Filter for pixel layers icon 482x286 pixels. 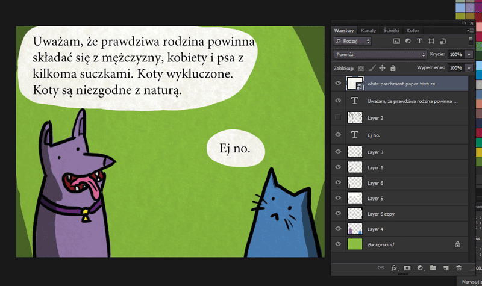click(396, 41)
